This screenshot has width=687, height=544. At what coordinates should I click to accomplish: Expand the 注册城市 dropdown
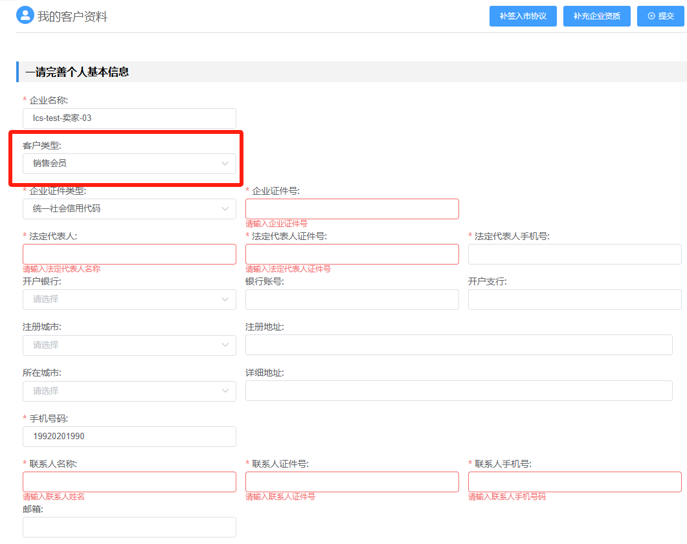coord(130,345)
